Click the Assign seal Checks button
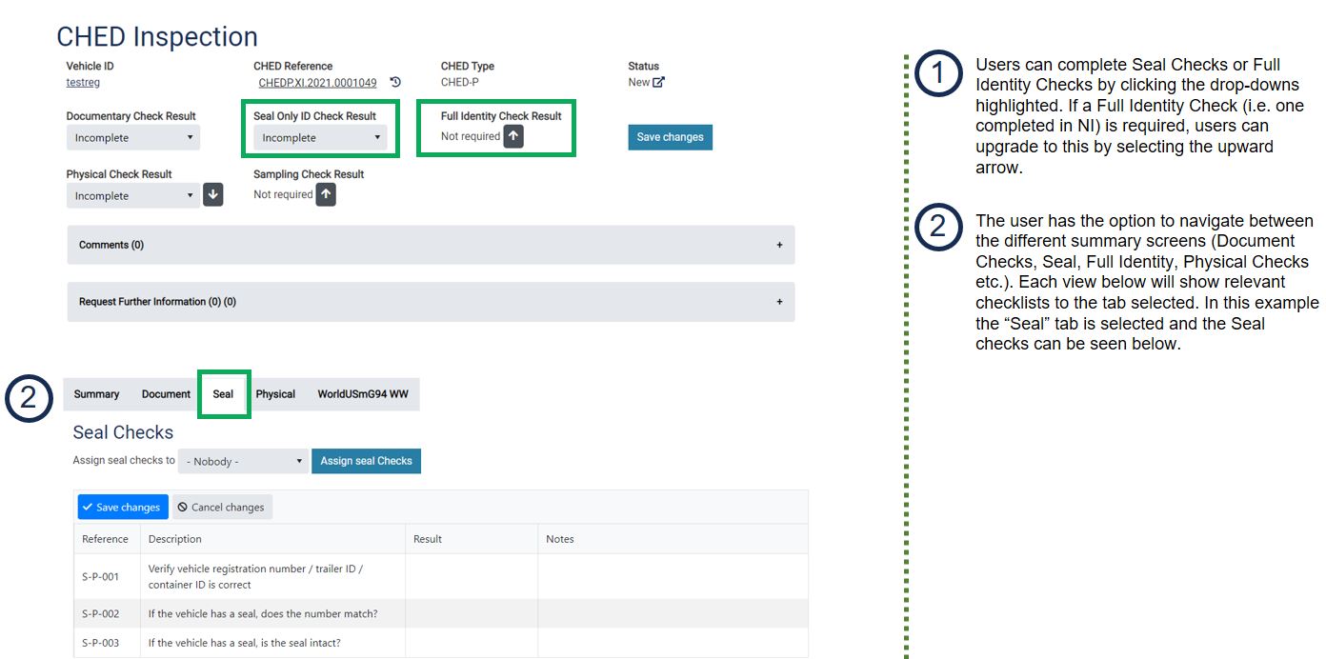This screenshot has width=1326, height=659. pos(366,461)
